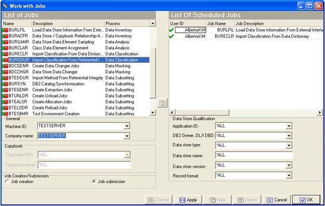Sort jobs by Process column header
The width and height of the screenshot is (325, 206).
pyautogui.click(x=127, y=23)
